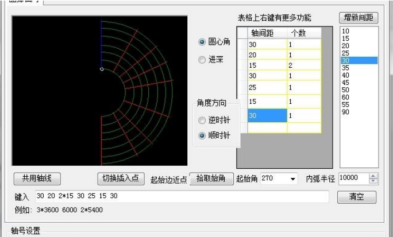Click the 个数 cell with value 2
Image resolution: width=393 pixels, height=237 pixels.
point(305,65)
